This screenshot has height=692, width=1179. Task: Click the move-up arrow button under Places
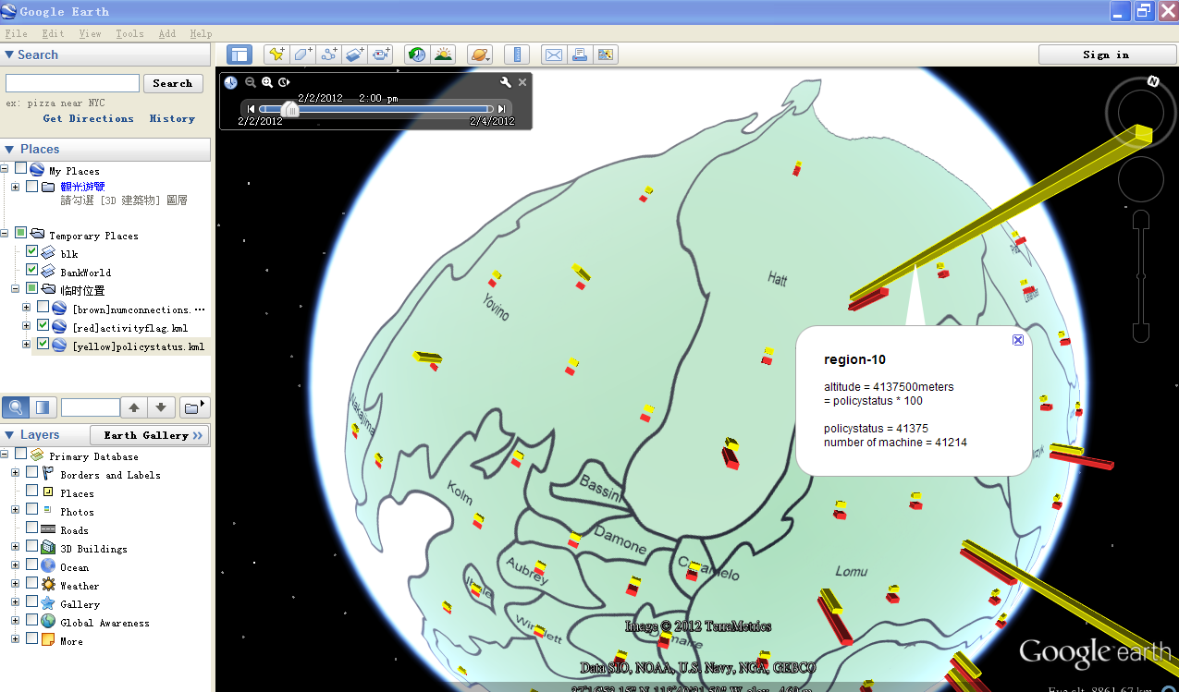[x=134, y=407]
